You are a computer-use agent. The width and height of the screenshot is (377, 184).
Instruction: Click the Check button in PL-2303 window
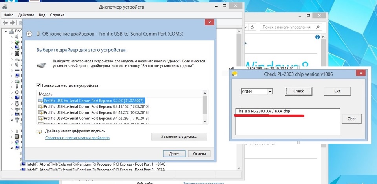coord(298,91)
